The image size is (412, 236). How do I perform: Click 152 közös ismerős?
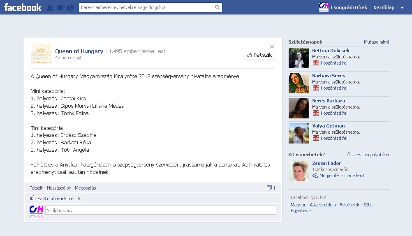330,169
